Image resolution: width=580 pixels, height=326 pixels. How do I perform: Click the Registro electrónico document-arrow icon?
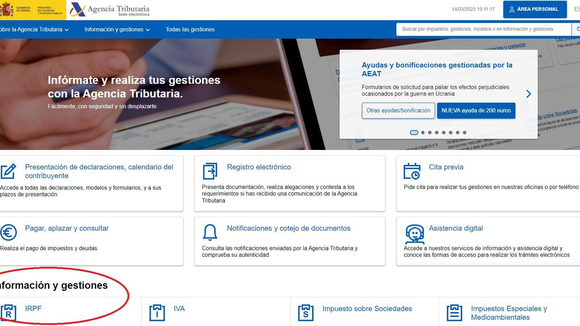pos(210,171)
